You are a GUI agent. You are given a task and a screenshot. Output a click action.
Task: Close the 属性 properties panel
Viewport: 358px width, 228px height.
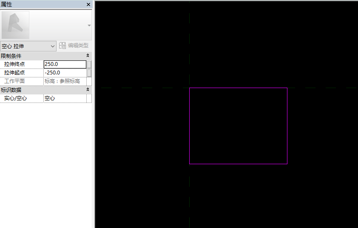(x=88, y=4)
